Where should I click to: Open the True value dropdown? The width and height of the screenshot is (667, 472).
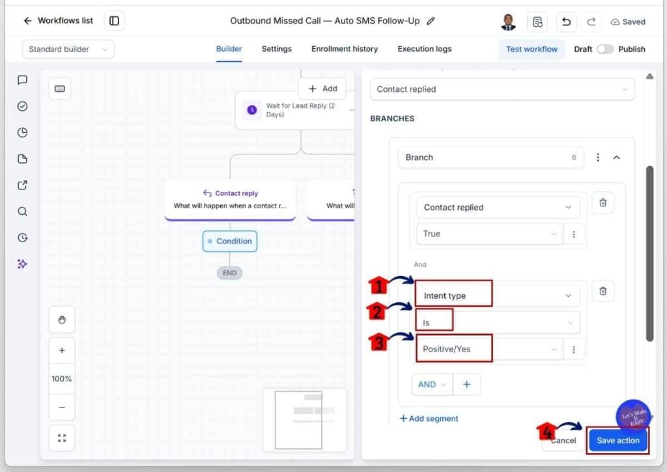(x=490, y=234)
